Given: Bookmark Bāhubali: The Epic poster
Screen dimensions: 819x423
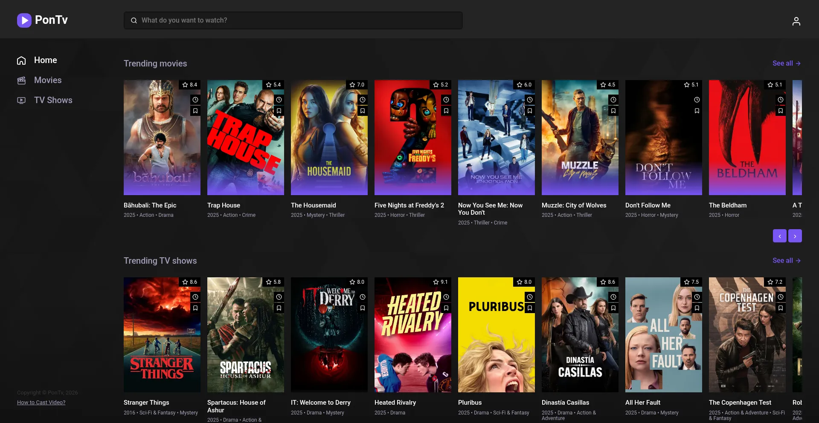Looking at the screenshot, I should coord(195,111).
